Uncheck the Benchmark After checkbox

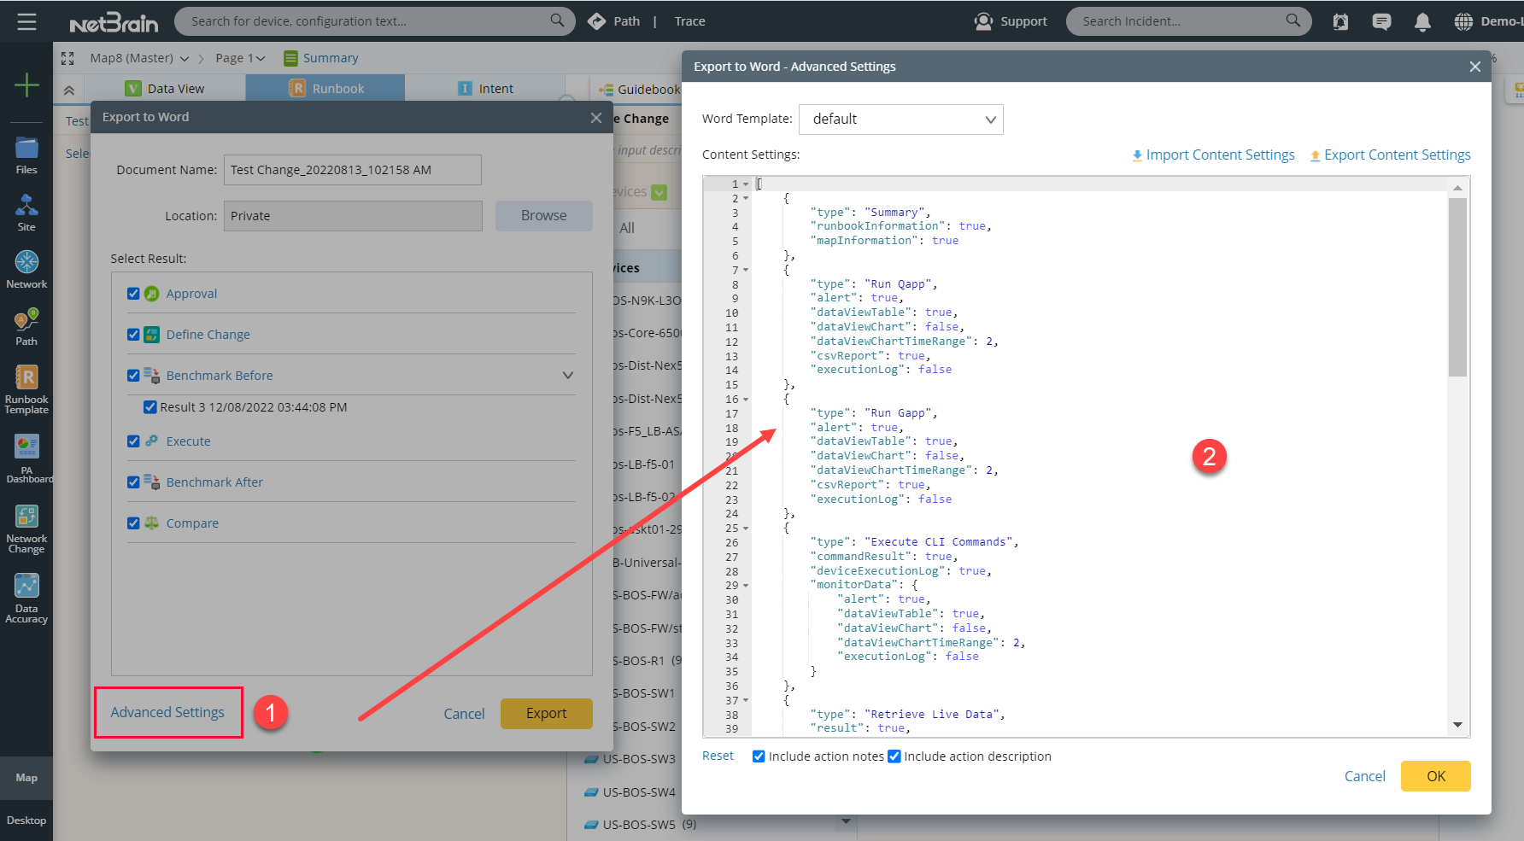pyautogui.click(x=133, y=482)
